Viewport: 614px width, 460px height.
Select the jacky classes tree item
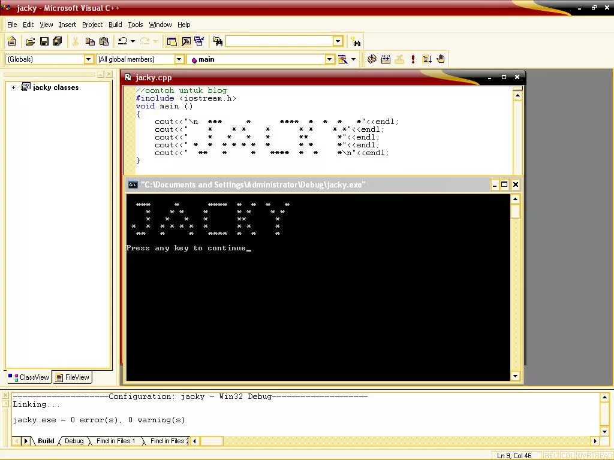coord(56,87)
